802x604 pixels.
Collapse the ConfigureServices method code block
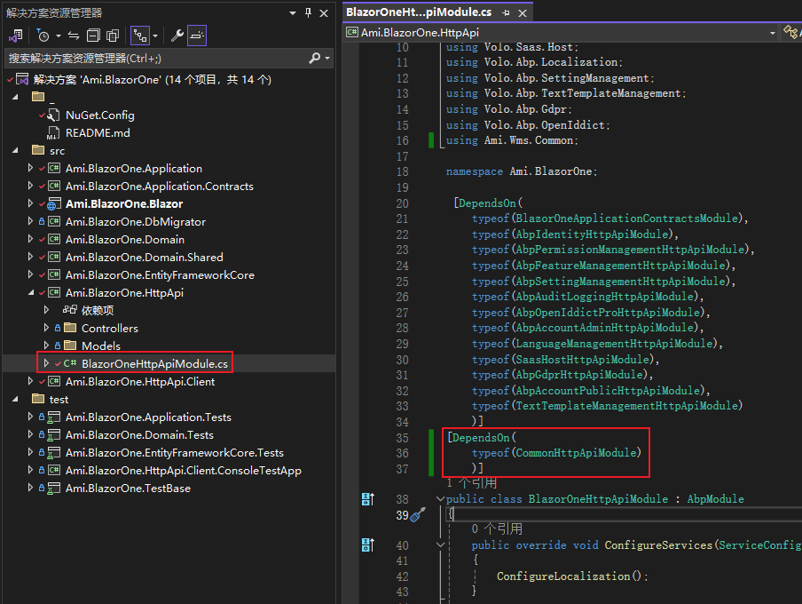coord(440,544)
